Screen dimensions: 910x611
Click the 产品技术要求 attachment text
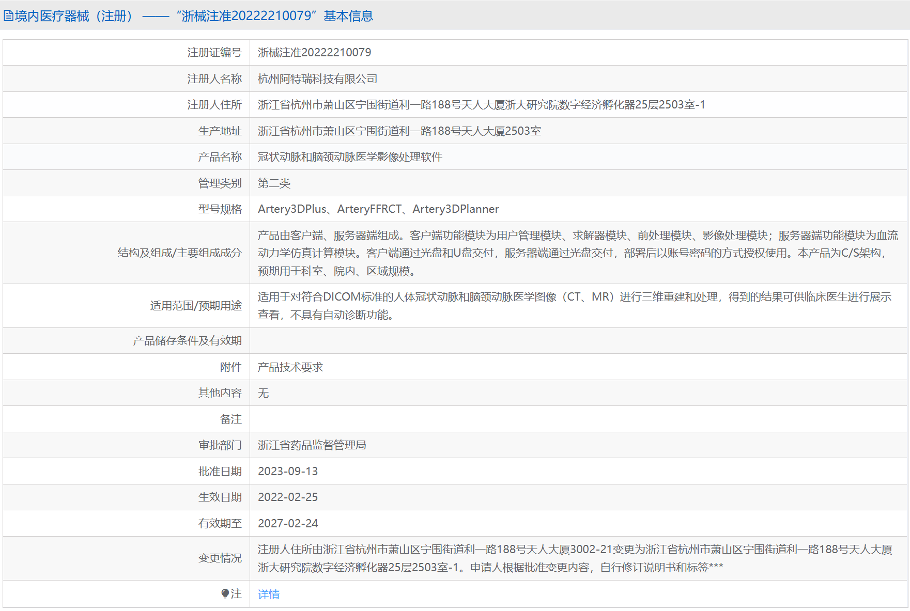pos(290,367)
